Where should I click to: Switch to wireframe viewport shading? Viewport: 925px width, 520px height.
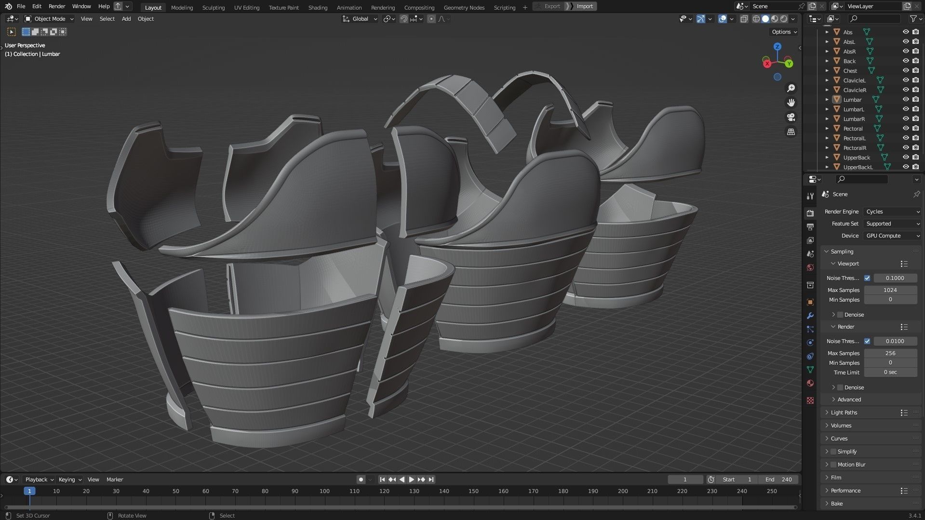click(x=756, y=19)
